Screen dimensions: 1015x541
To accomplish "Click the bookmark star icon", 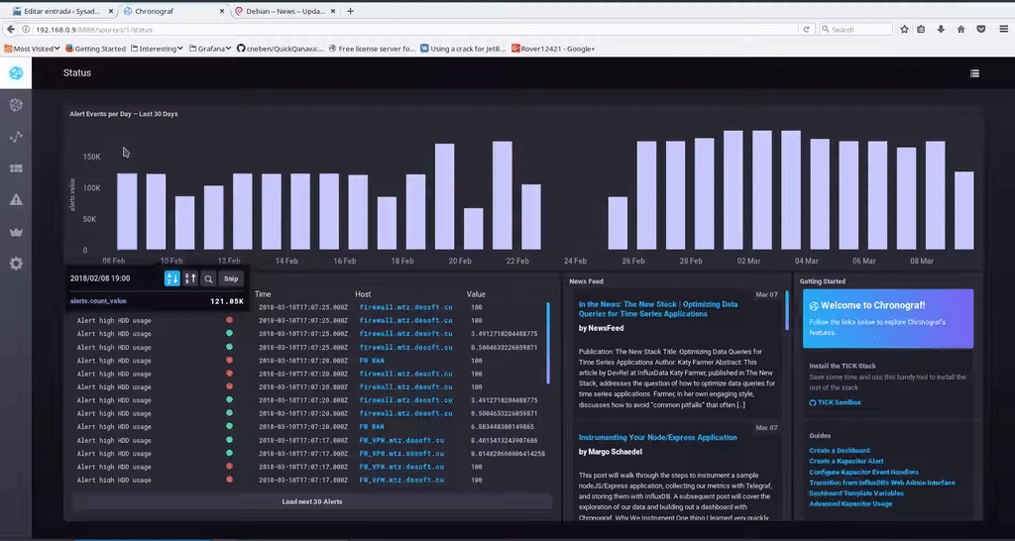I will (x=904, y=29).
